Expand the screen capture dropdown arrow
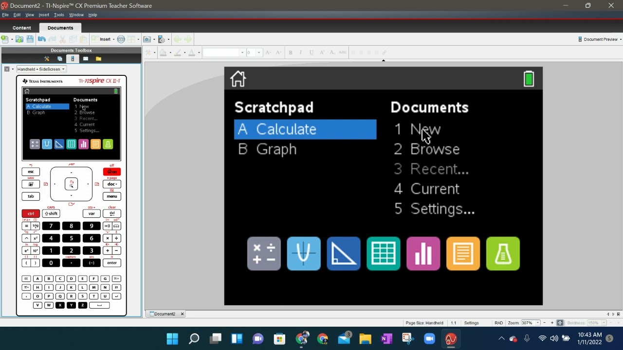The width and height of the screenshot is (623, 350). click(x=154, y=39)
